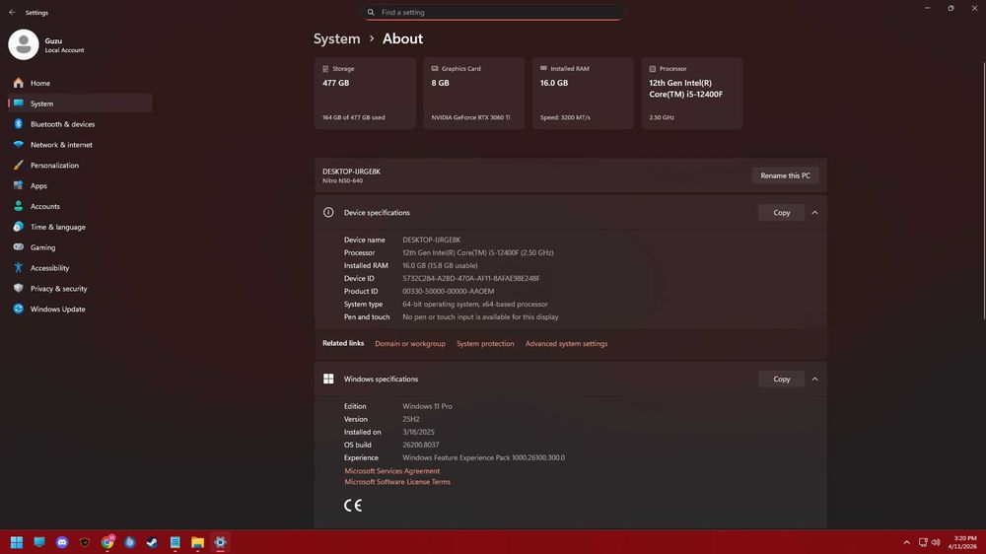986x554 pixels.
Task: Open the Graphics Card 8 GB card
Action: pyautogui.click(x=473, y=93)
